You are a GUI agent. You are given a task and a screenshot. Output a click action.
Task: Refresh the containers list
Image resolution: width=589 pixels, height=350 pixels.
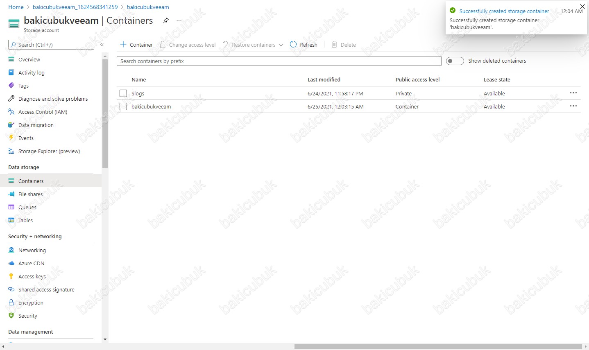[304, 45]
